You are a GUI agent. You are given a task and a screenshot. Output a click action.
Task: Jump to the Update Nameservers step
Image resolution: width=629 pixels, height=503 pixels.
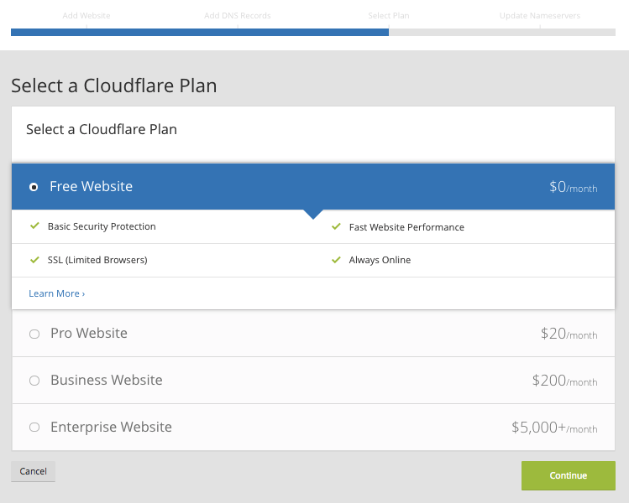click(x=540, y=16)
